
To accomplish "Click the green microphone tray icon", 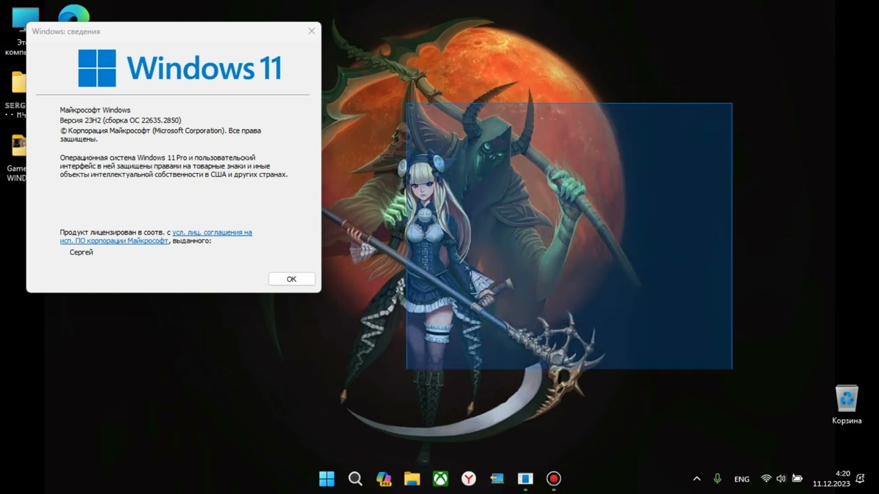I will click(x=718, y=479).
